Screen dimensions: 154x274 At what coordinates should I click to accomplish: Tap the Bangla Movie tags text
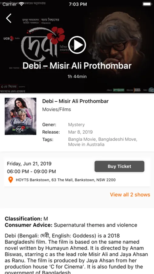coord(103,142)
